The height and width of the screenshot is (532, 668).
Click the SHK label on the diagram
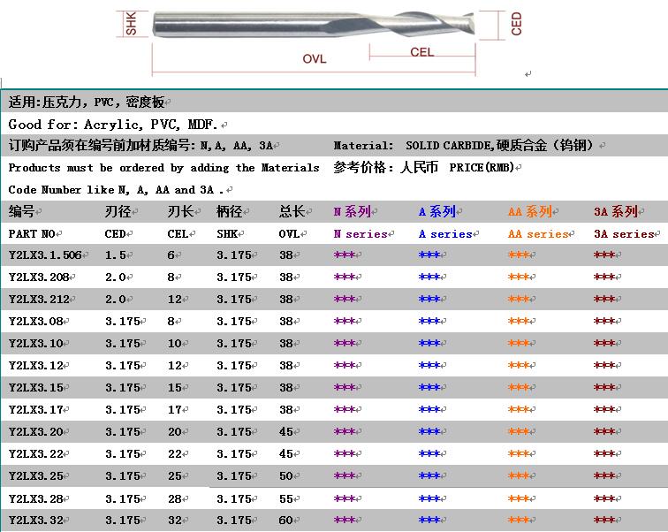tap(132, 24)
